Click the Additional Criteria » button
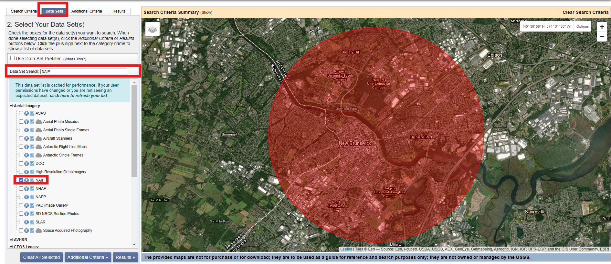 [x=88, y=257]
